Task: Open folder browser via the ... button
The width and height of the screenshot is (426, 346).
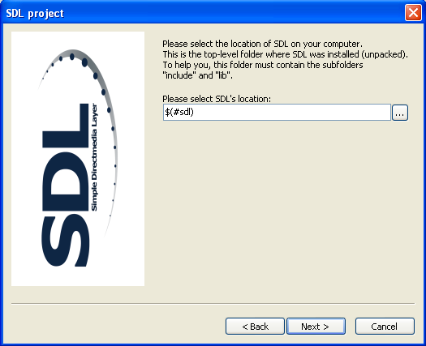Action: 400,113
